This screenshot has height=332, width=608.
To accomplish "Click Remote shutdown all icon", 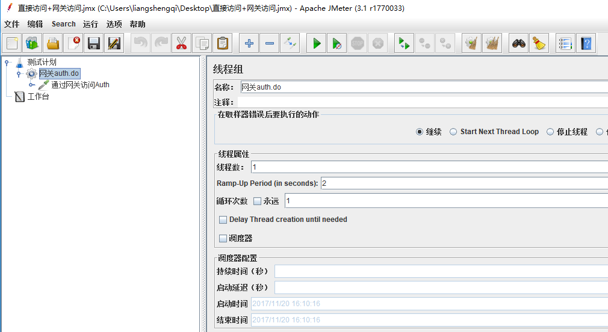I will [x=445, y=43].
